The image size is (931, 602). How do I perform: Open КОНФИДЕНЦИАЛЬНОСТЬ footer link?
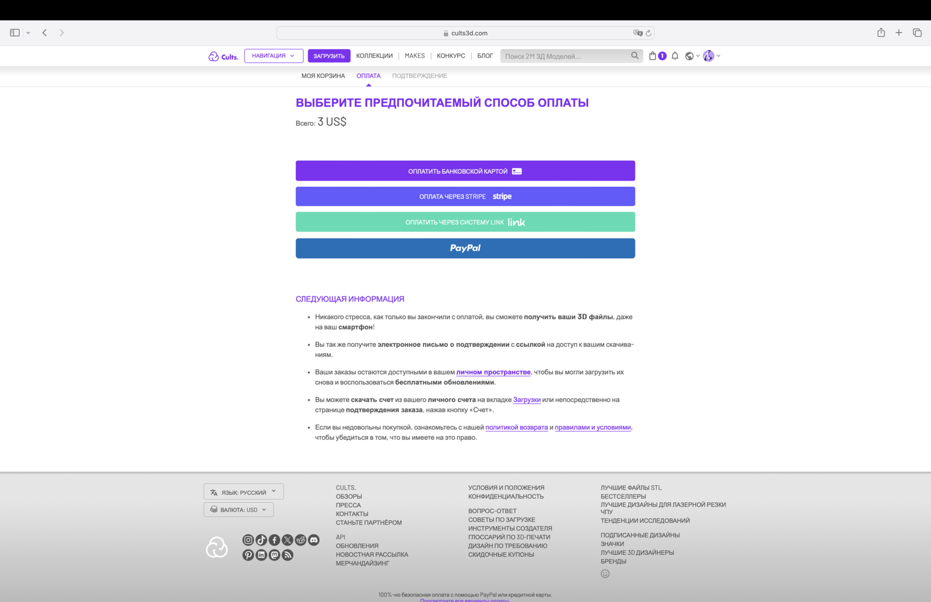tap(506, 497)
